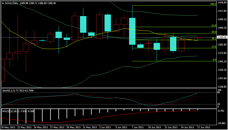Click the 1365.10 price axis label
The image size is (228, 130).
222,62
